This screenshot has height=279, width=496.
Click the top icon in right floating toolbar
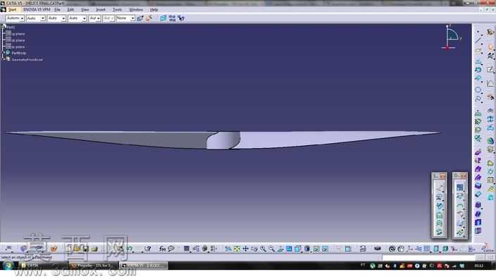pyautogui.click(x=459, y=187)
